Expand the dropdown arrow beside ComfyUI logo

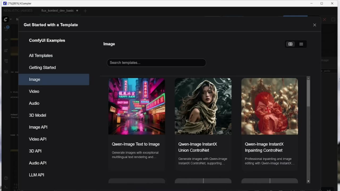[x=11, y=19]
